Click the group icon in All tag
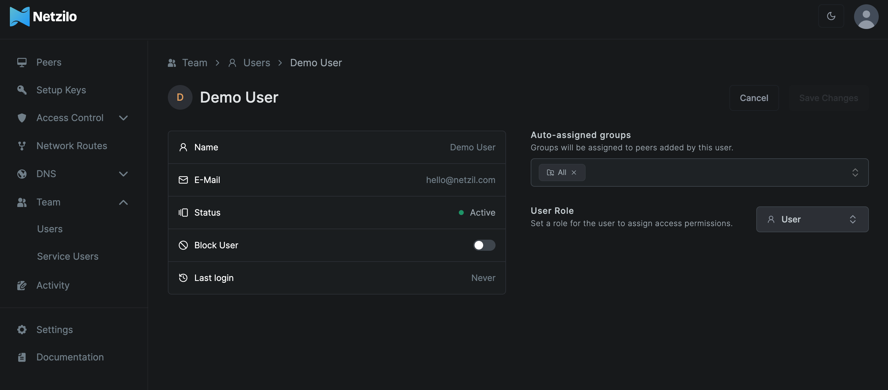The width and height of the screenshot is (888, 390). (x=550, y=173)
